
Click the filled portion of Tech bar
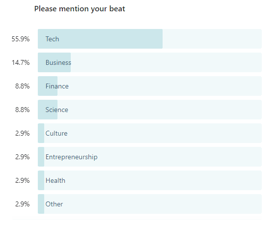coord(100,39)
